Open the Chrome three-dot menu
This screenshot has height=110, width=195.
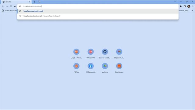point(193,6)
